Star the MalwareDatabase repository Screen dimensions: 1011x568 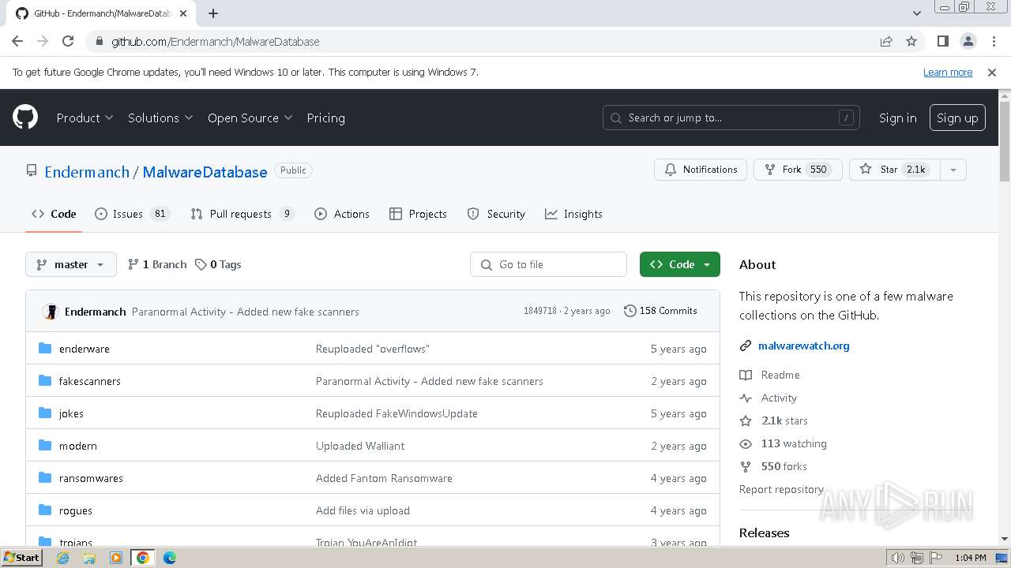click(x=890, y=170)
